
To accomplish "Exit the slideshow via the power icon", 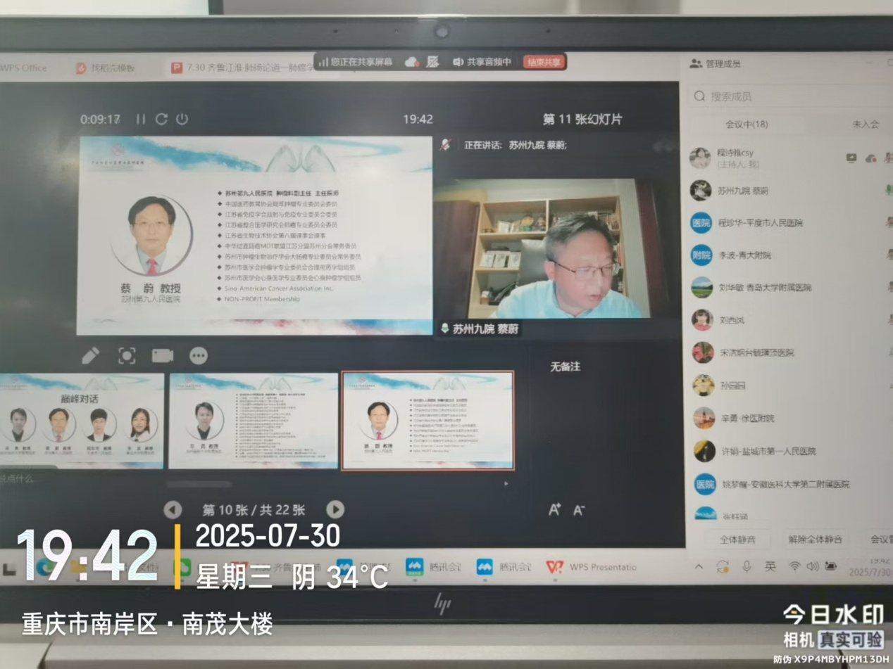I will [x=182, y=119].
